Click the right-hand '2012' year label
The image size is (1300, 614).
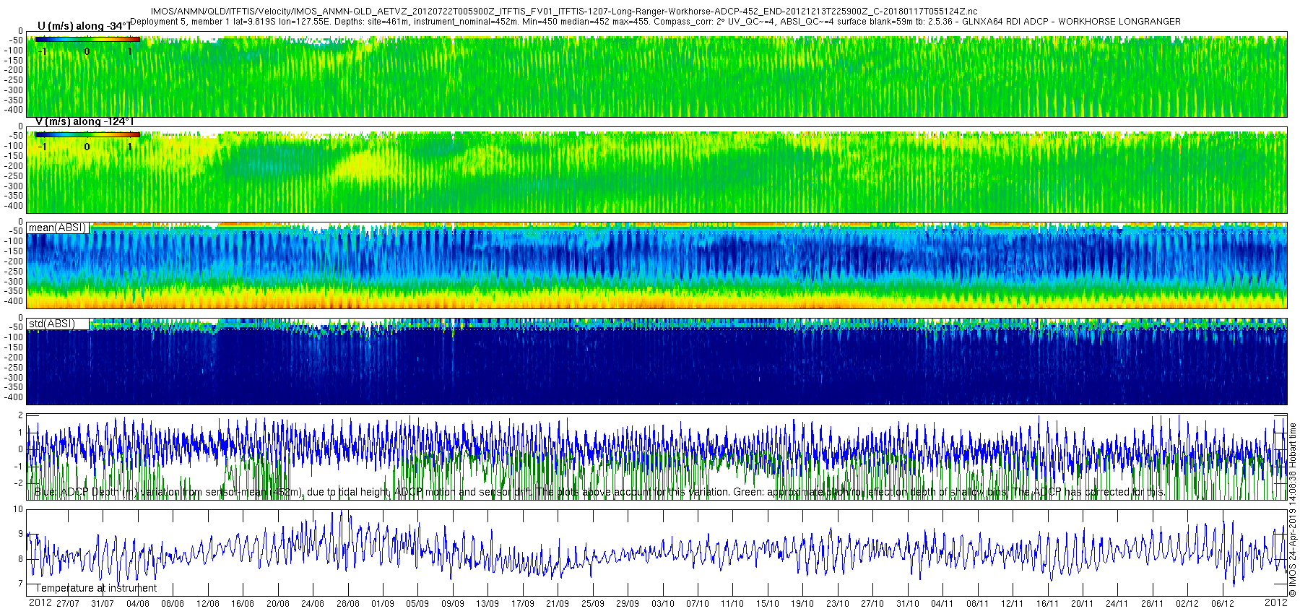point(1276,602)
